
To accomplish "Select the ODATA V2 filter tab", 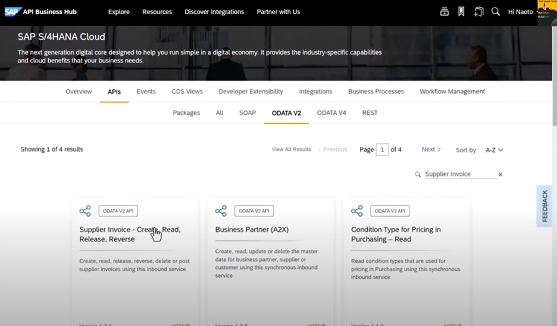I will coord(286,113).
